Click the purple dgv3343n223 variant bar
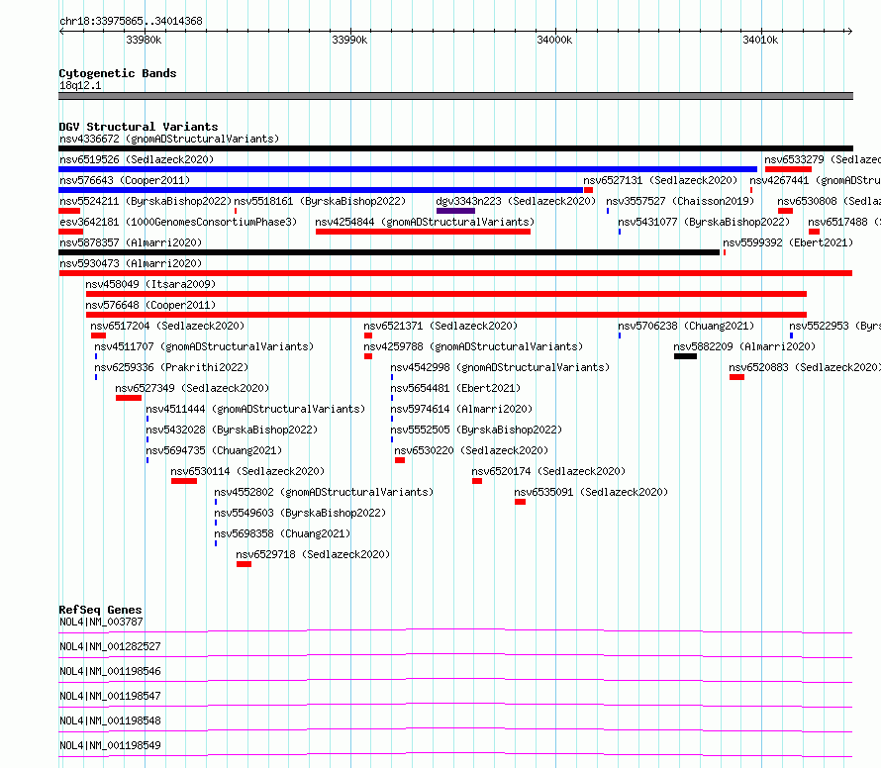This screenshot has height=768, width=881. [455, 211]
